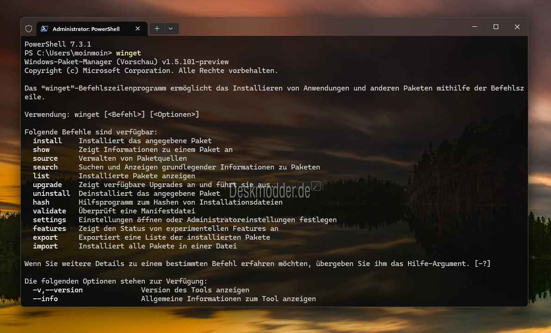This screenshot has height=333, width=551.
Task: Click 'Überprüft eine Manifestdatei' description
Action: pos(136,211)
